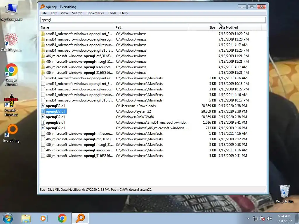
Task: Select amd64 opengl.resour manifest 3 KB name
Action: [79, 95]
